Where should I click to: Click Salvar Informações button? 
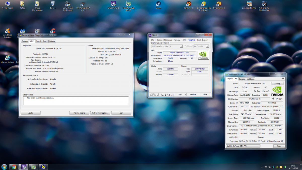point(100,113)
